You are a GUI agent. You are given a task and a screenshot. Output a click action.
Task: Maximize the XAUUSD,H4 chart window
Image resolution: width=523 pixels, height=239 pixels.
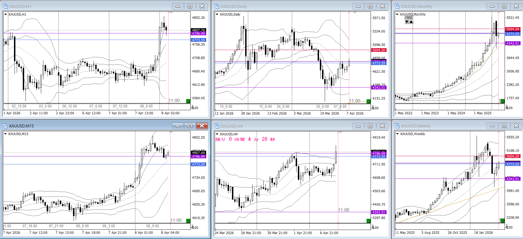point(370,126)
